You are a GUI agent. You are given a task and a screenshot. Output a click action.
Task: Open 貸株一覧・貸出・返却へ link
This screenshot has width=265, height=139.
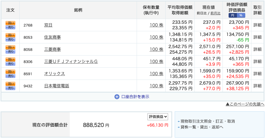tap(202, 127)
